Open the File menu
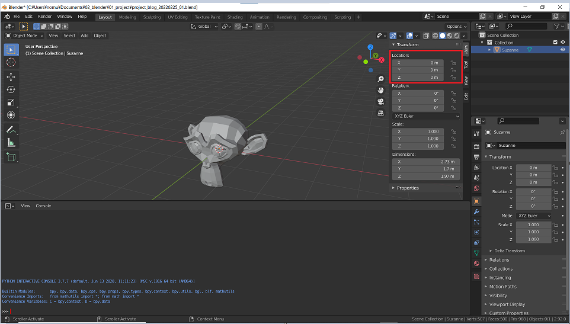The height and width of the screenshot is (324, 570). point(17,17)
